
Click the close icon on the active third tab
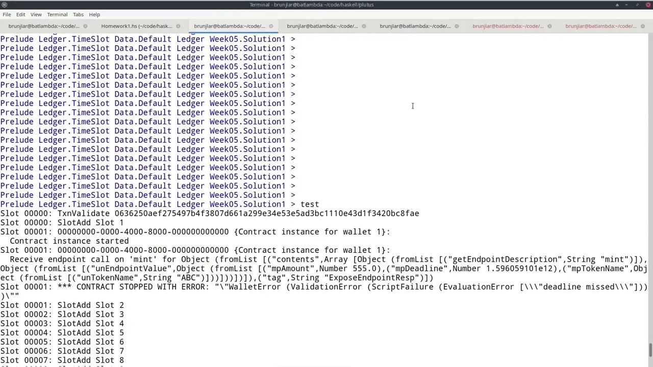[x=271, y=26]
